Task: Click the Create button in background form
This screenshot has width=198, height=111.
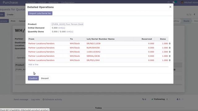Action: 10,14
